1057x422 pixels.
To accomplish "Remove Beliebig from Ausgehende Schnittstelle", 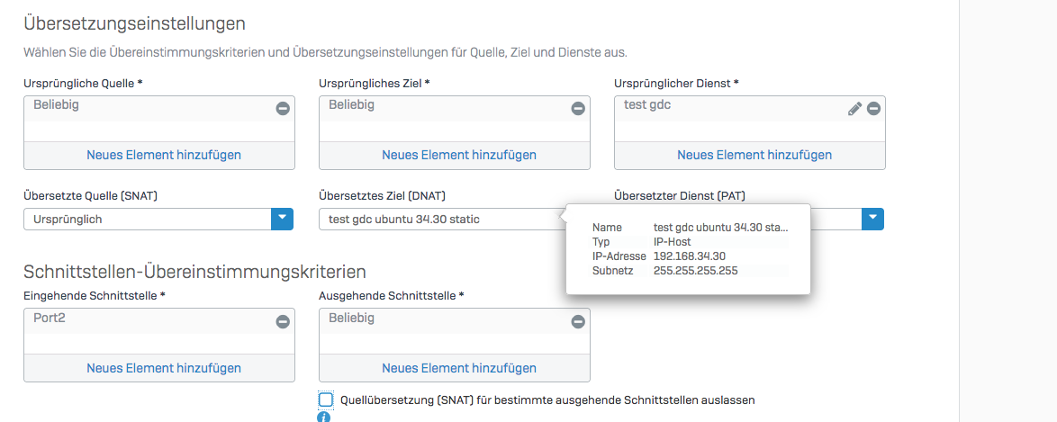I will click(x=578, y=322).
